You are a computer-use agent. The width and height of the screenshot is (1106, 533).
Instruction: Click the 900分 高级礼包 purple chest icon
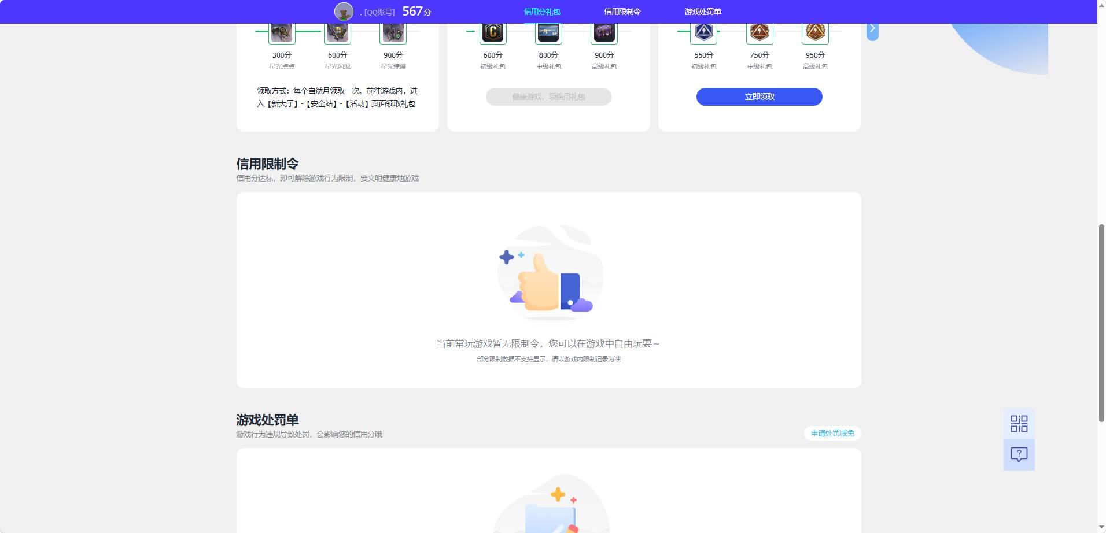pos(604,32)
